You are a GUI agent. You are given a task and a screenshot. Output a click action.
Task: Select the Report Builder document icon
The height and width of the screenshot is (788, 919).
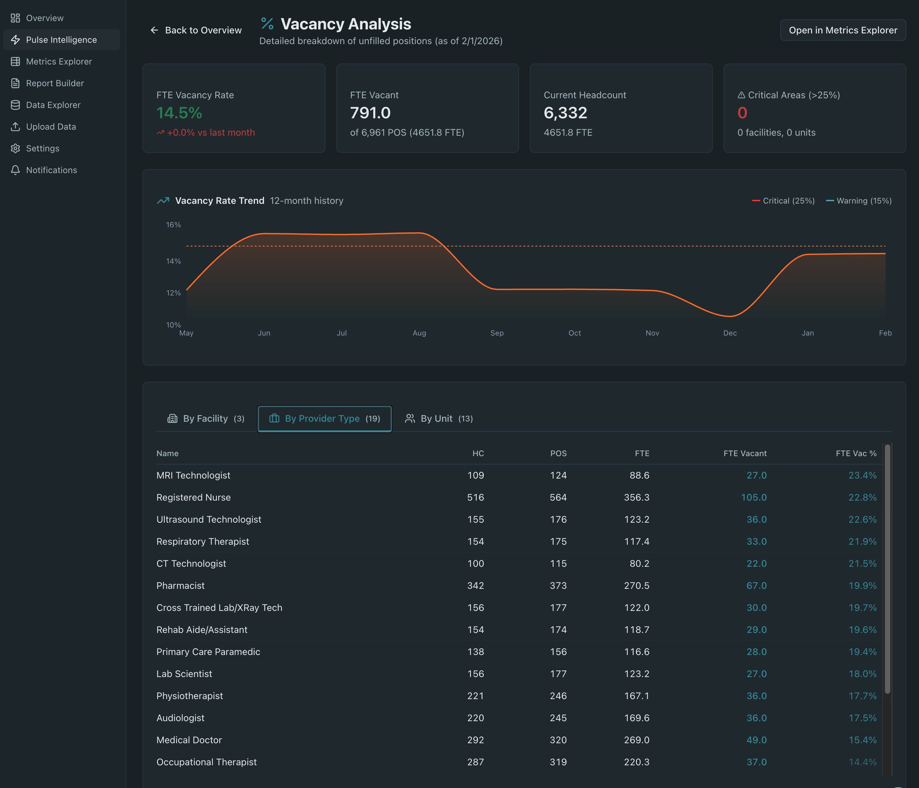tap(15, 83)
